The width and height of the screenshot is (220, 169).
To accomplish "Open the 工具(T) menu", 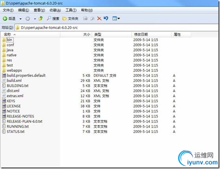I will 71,10.
